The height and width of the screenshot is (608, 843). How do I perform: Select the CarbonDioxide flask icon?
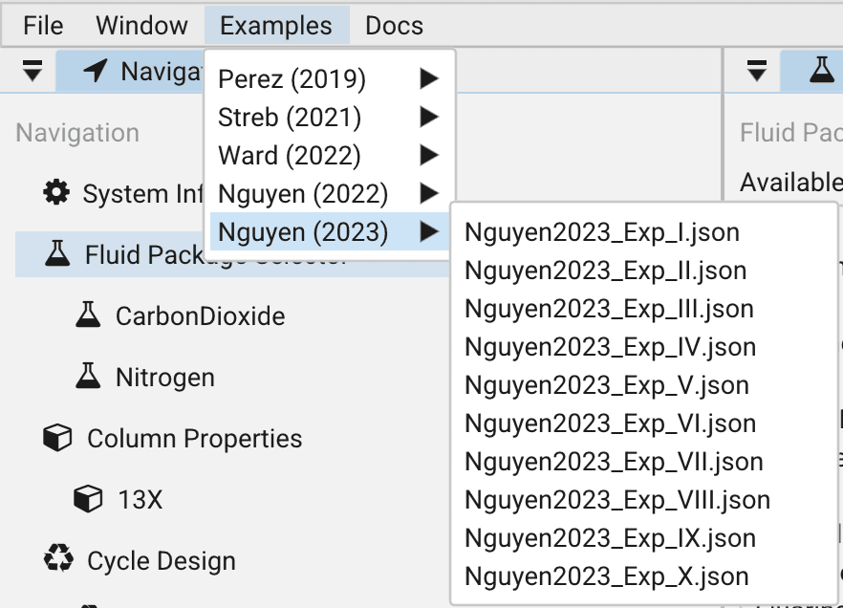pyautogui.click(x=89, y=315)
